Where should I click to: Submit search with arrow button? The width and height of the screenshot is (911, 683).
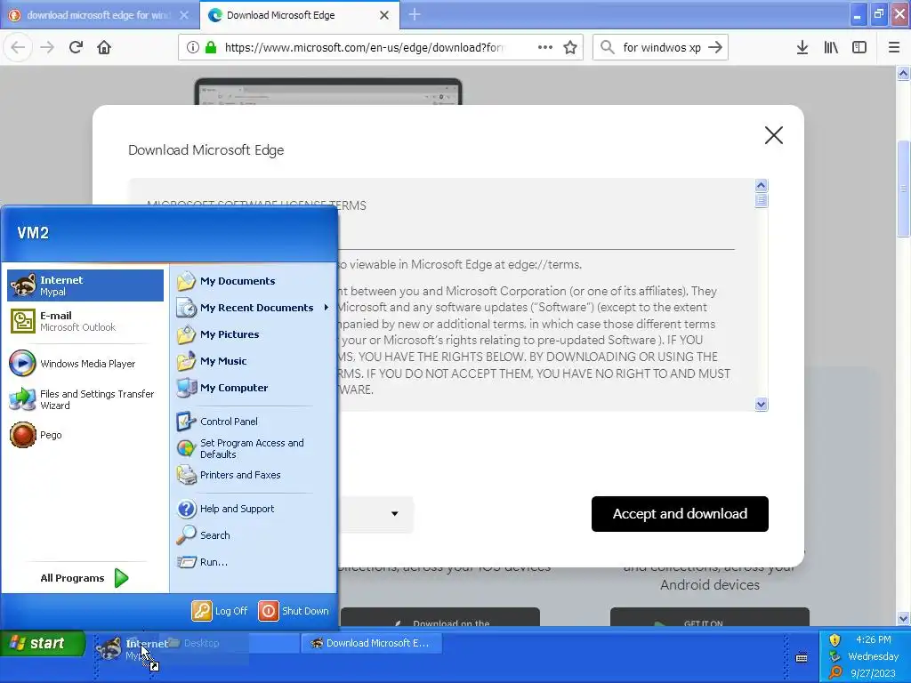click(716, 48)
